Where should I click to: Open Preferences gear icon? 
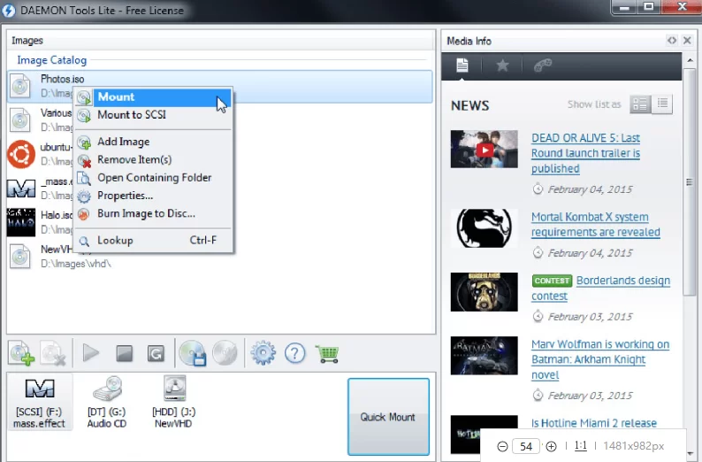[x=263, y=353]
